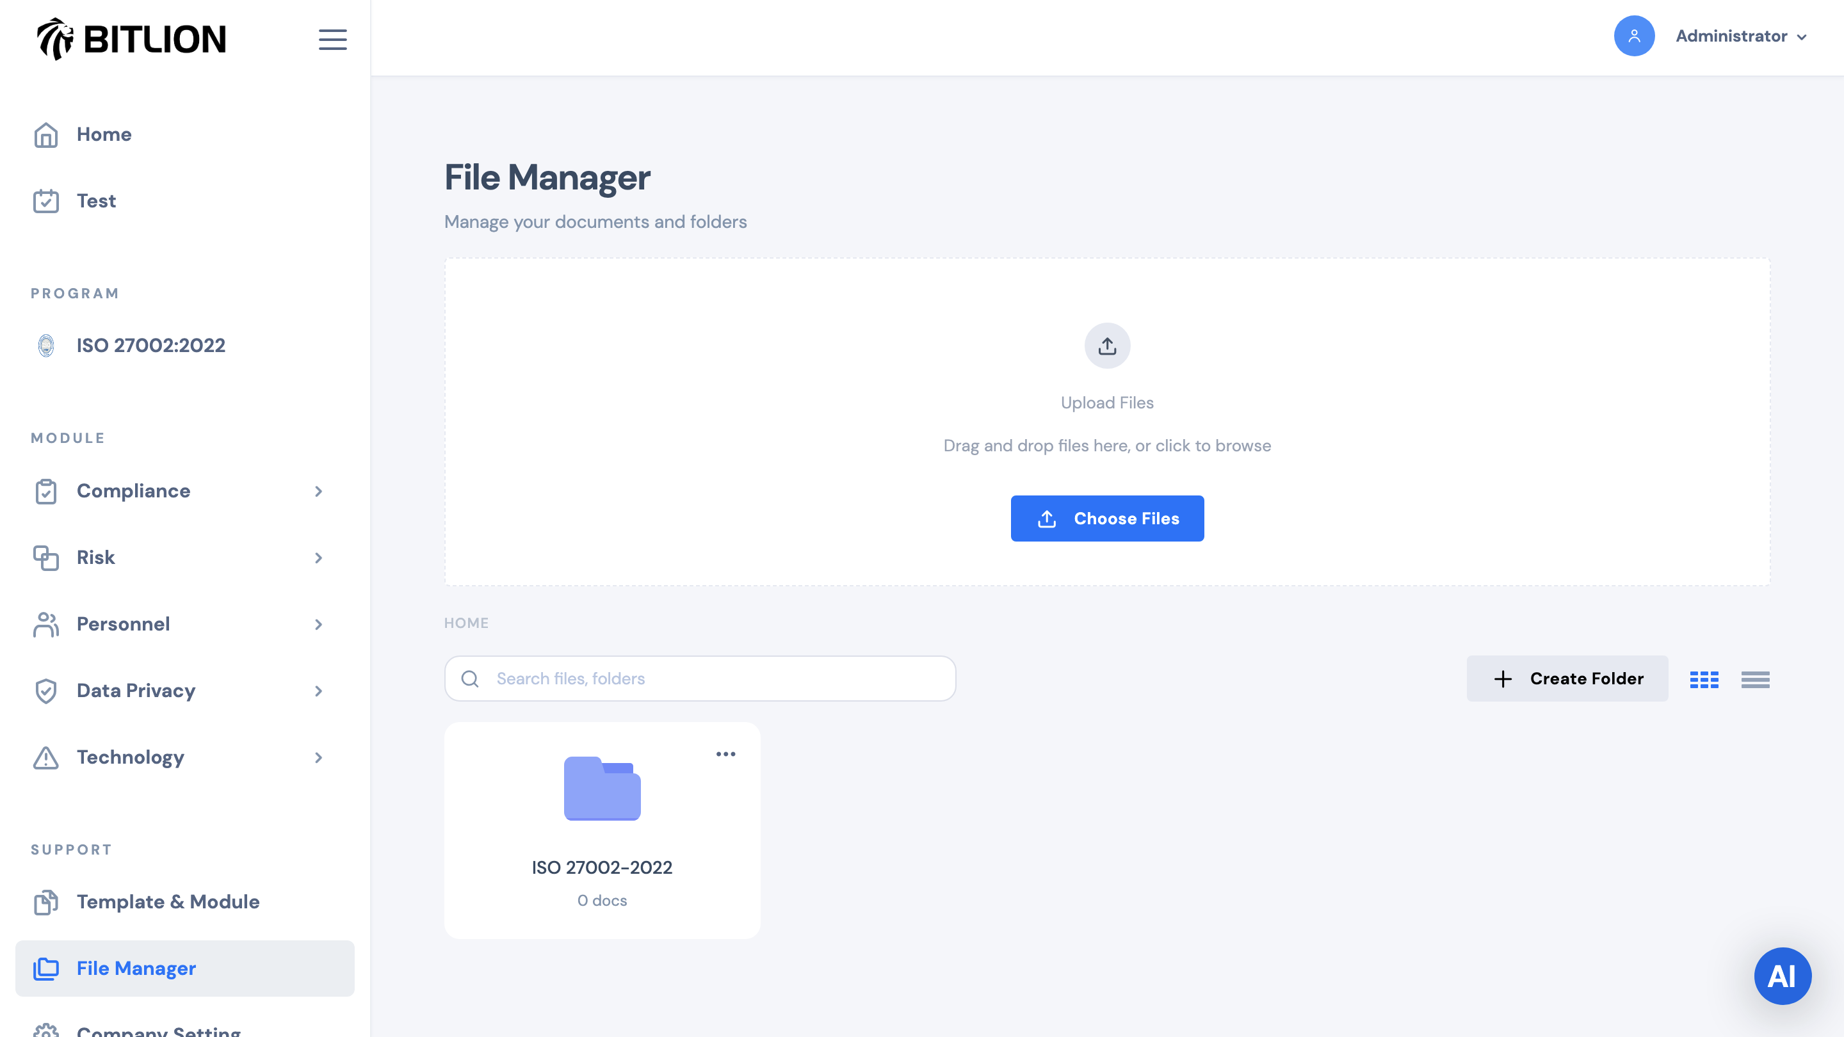Screen dimensions: 1844x1037
Task: Open ISO 27002:2022 program
Action: [x=184, y=346]
